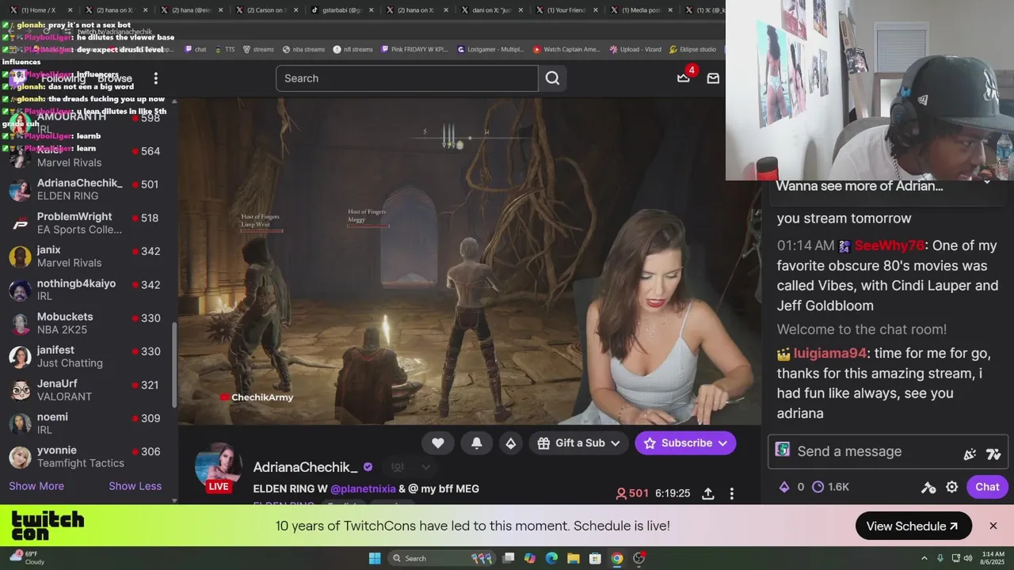This screenshot has width=1014, height=570.
Task: Open the Lostgamer bookmark
Action: 490,49
